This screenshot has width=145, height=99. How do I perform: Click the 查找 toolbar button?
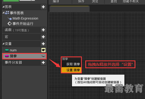pos(114,1)
